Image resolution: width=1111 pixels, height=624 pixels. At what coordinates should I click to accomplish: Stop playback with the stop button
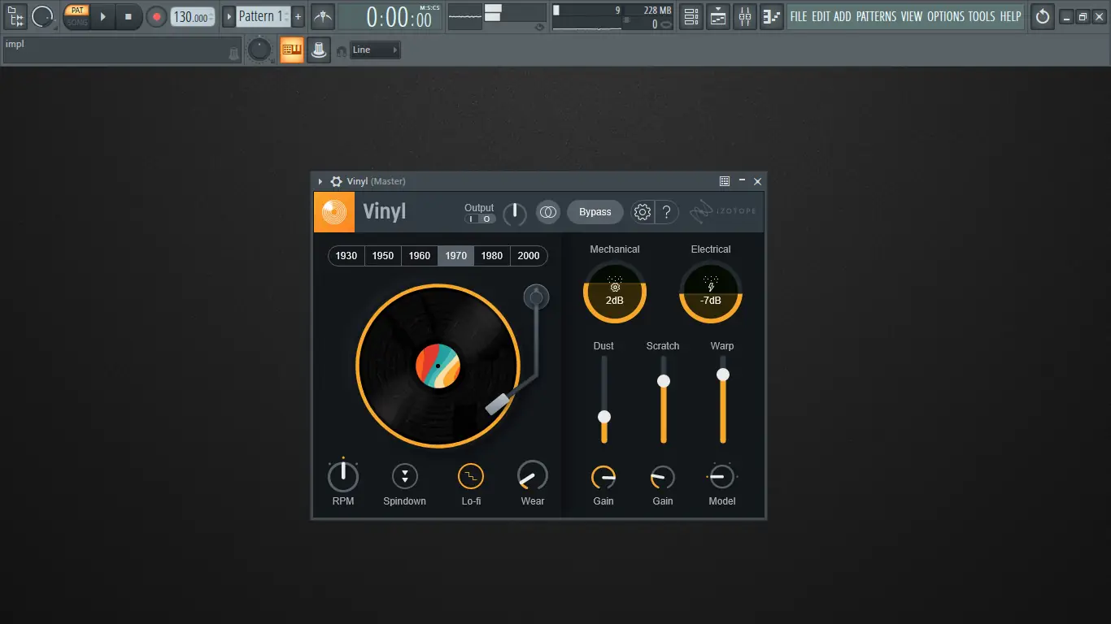click(129, 16)
